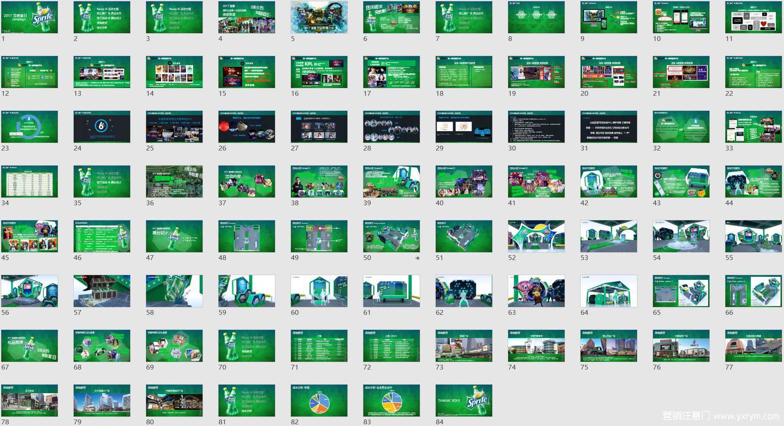Viewport: 784px width, 426px height.
Task: Select slide 77 thumbnail
Action: point(753,346)
